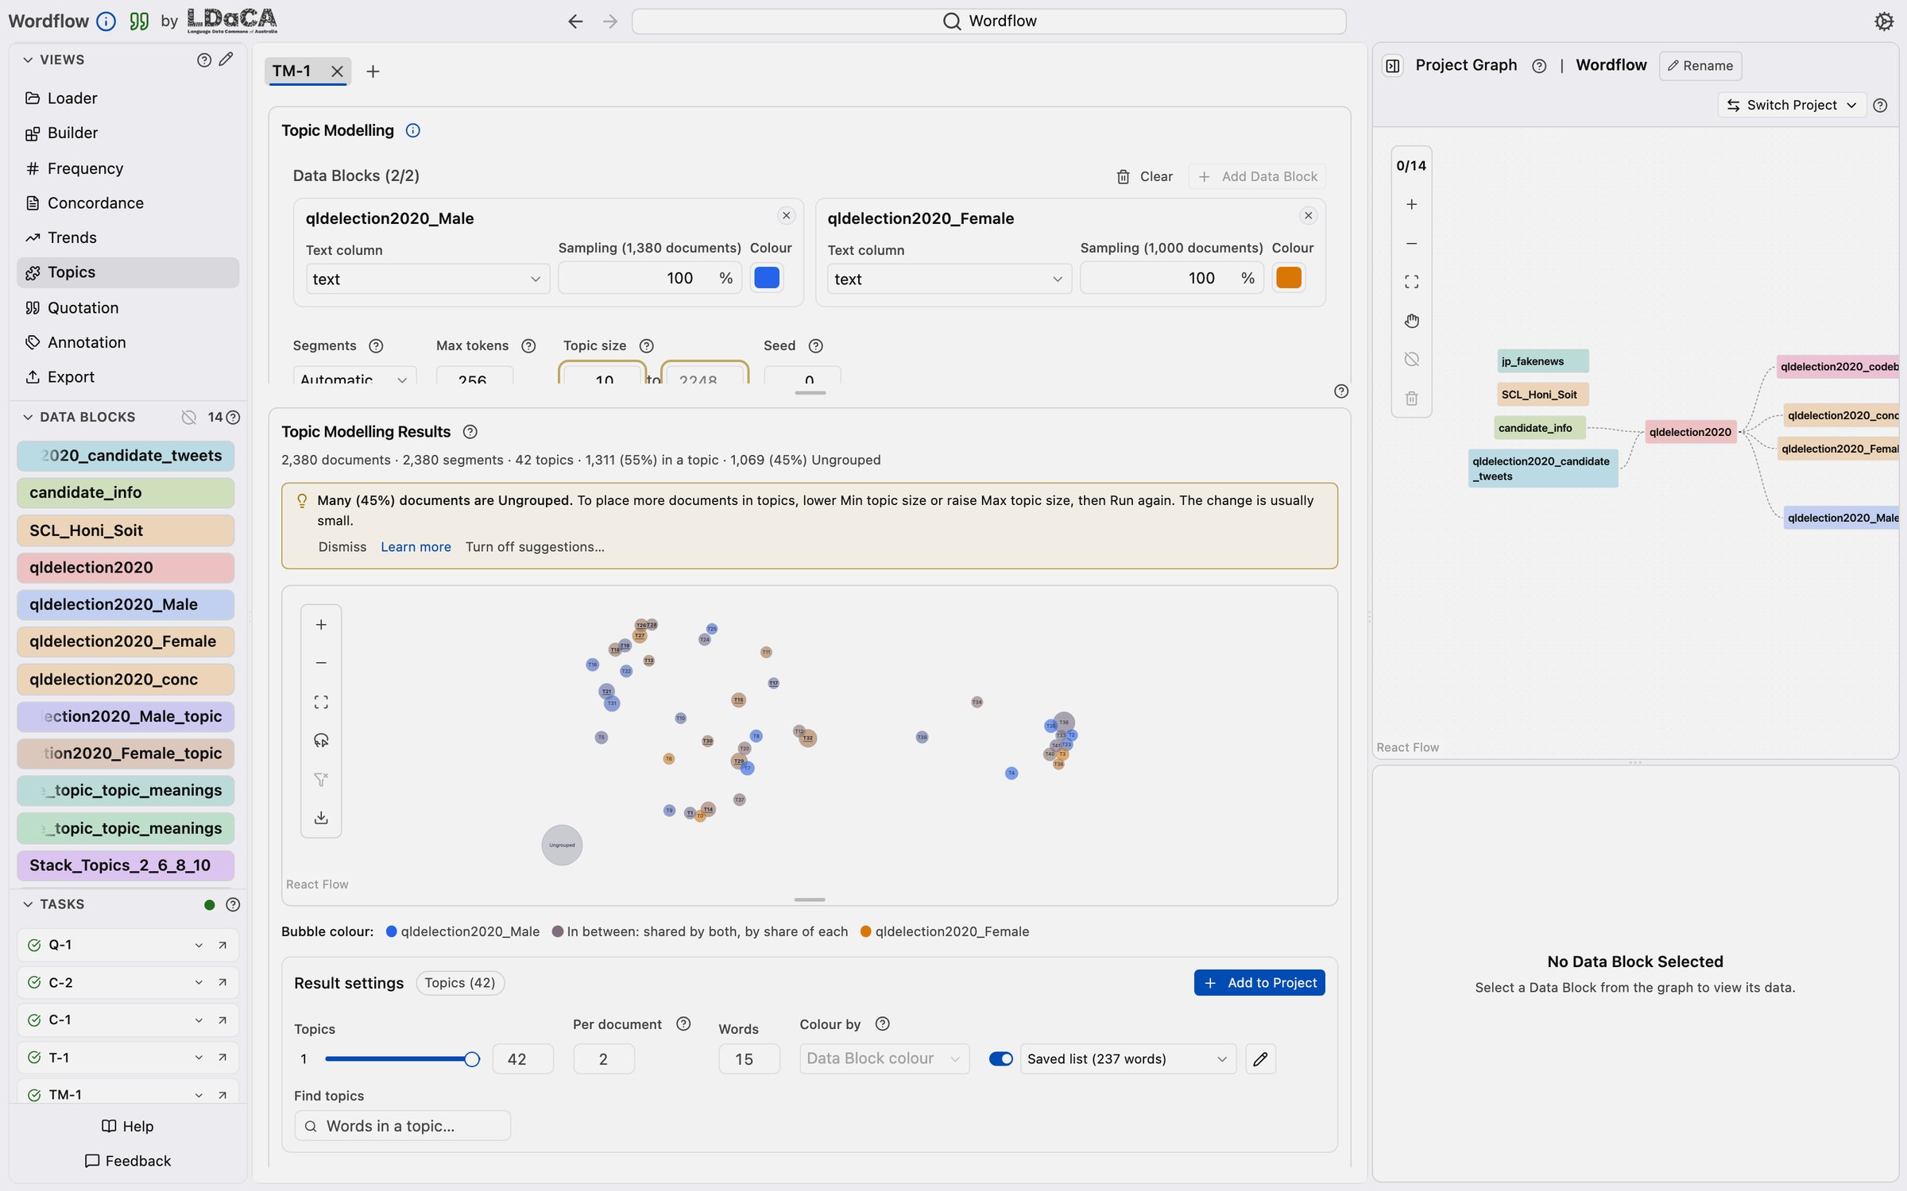Collapse the VIEWS section
Image resolution: width=1907 pixels, height=1191 pixels.
(28, 60)
